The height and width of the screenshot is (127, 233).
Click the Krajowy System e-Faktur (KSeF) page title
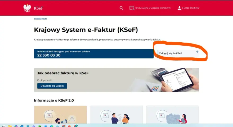[86, 30]
